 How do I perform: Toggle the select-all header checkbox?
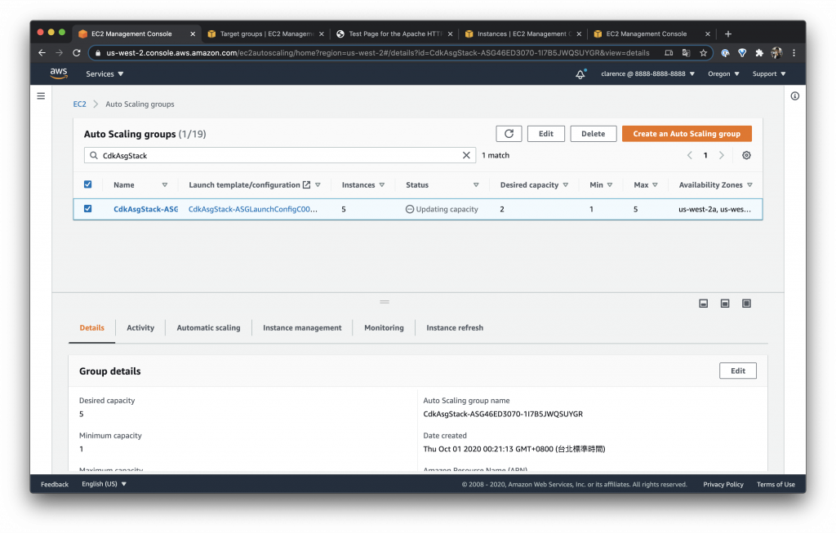click(x=88, y=184)
